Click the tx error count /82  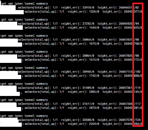pyautogui.click(x=137, y=7)
